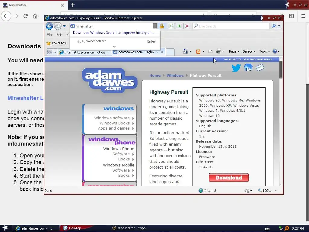Click the Compatibility View icon in address bar
Image resolution: width=309 pixels, height=232 pixels.
point(155,26)
